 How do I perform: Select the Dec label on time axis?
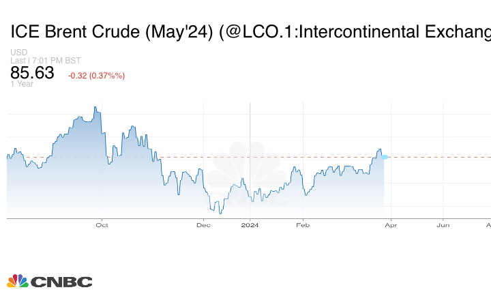click(203, 224)
